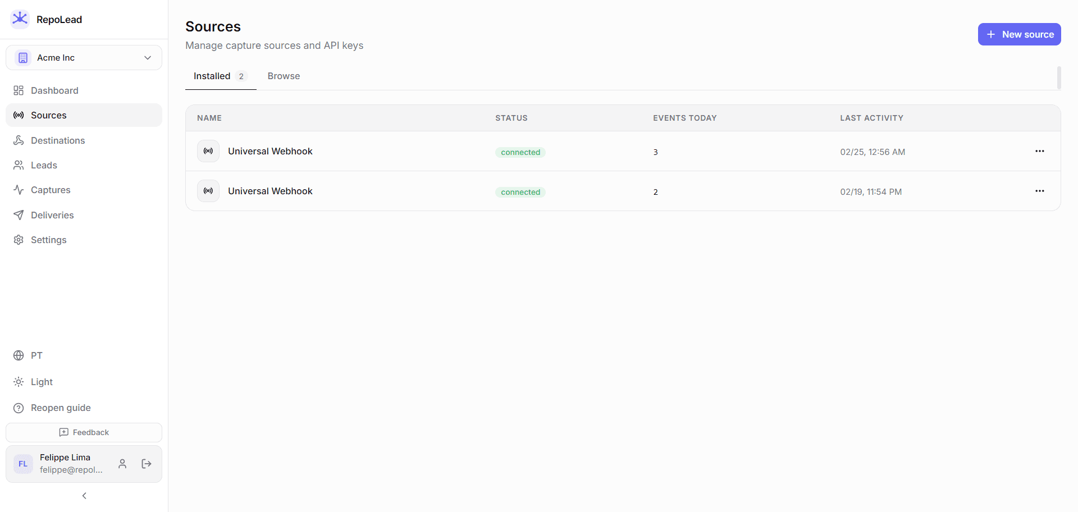The height and width of the screenshot is (512, 1078).
Task: Select the Installed tab
Action: pyautogui.click(x=212, y=76)
